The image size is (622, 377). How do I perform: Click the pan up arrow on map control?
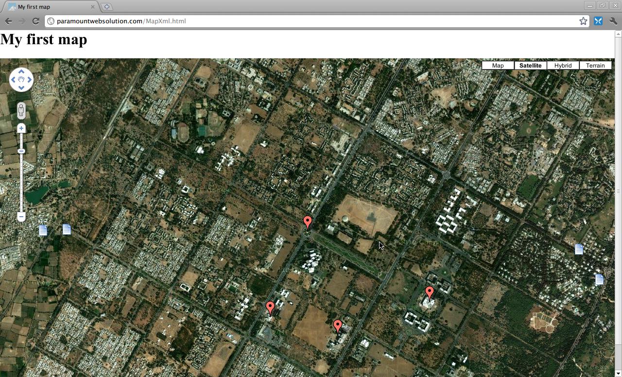21,71
